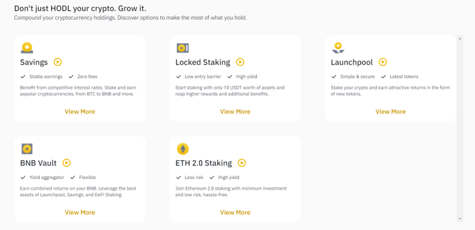The width and height of the screenshot is (475, 230).
Task: Play the ETH 2.0 Staking video
Action: (x=242, y=163)
